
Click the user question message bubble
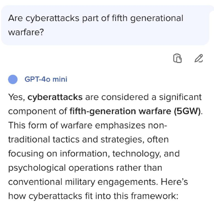pos(105,25)
